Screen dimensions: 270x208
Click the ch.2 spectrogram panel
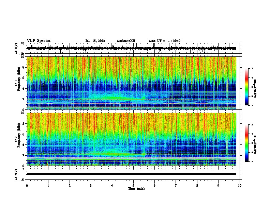pyautogui.click(x=131, y=139)
